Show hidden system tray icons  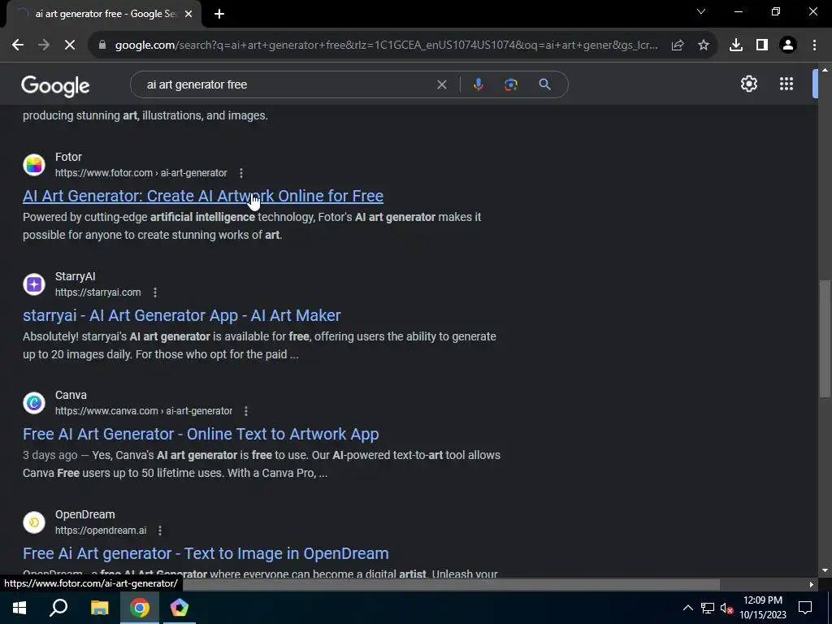(687, 608)
